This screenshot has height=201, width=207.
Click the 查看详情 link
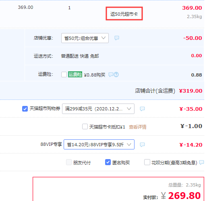(138, 127)
